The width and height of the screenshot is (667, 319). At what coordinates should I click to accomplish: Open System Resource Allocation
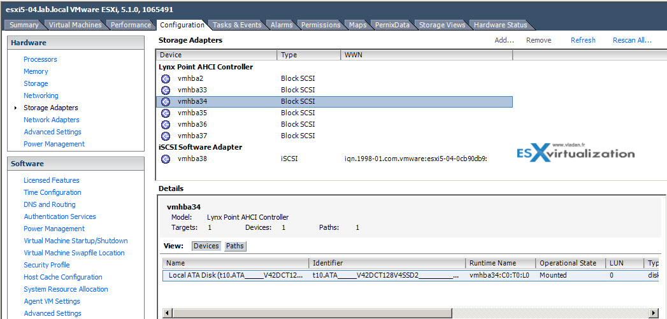66,289
